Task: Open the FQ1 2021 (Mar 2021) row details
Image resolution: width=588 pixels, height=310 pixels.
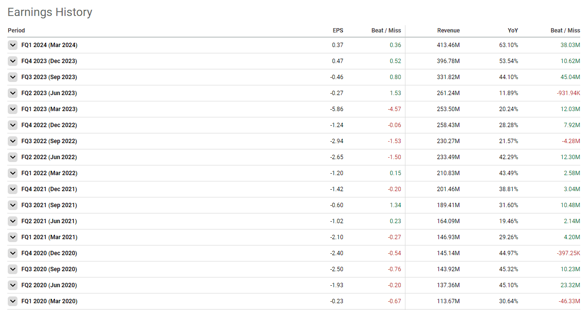Action: coord(13,237)
